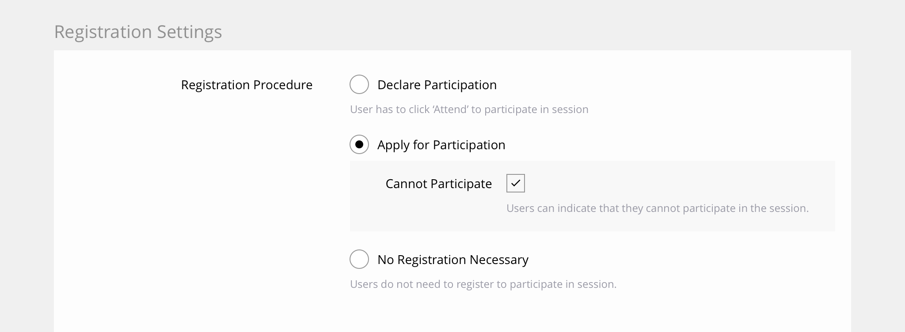Click the word 'Attend' in the description
The width and height of the screenshot is (905, 332).
coord(450,109)
